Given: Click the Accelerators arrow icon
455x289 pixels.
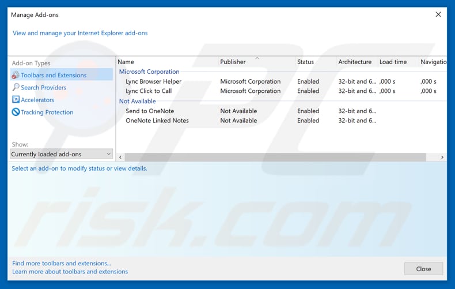Looking at the screenshot, I should click(x=16, y=100).
